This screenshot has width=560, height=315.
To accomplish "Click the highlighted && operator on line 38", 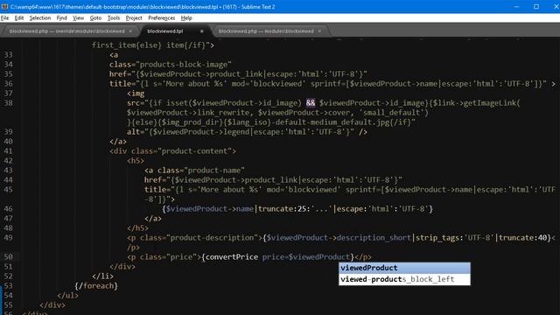I will (x=311, y=103).
